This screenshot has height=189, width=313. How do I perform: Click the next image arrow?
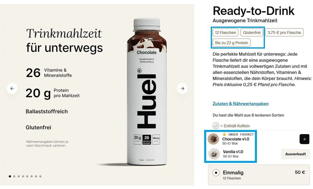coord(182,88)
